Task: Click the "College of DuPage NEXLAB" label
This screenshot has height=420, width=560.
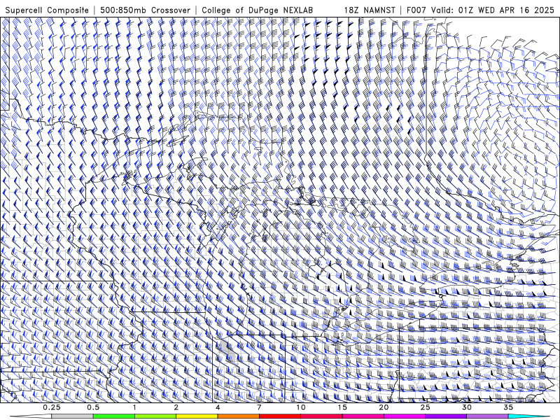Action: [x=257, y=10]
